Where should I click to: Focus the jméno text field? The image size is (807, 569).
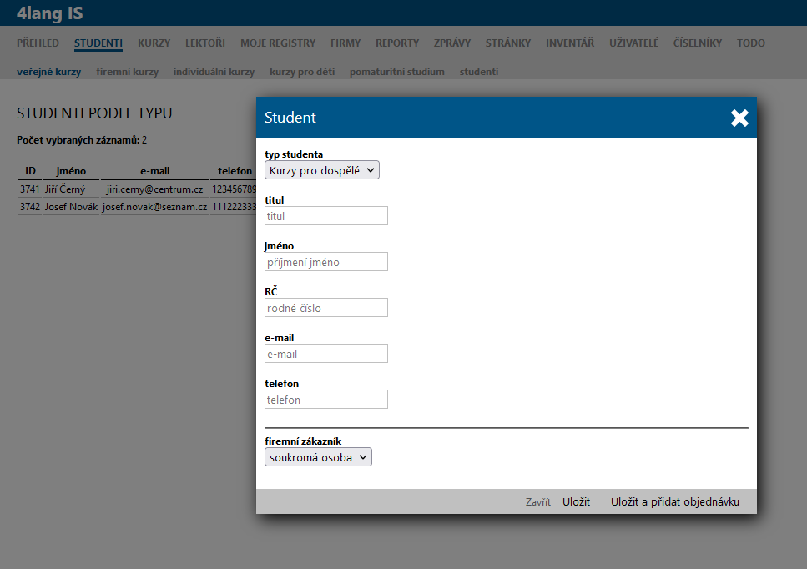click(x=326, y=262)
